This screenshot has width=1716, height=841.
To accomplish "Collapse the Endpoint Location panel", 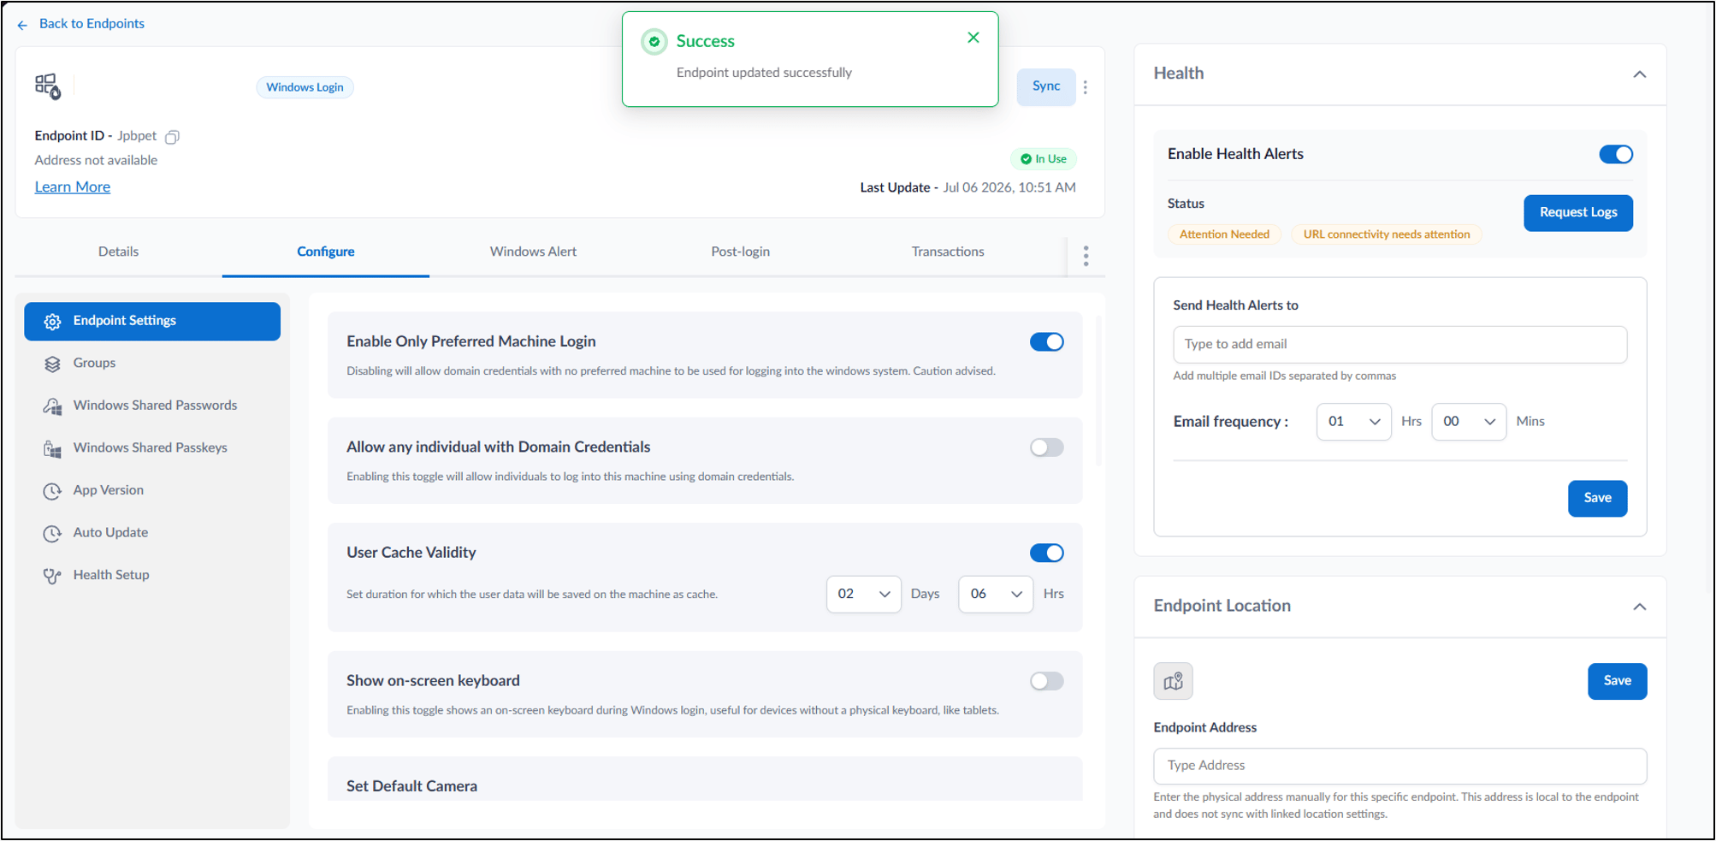I will point(1639,607).
